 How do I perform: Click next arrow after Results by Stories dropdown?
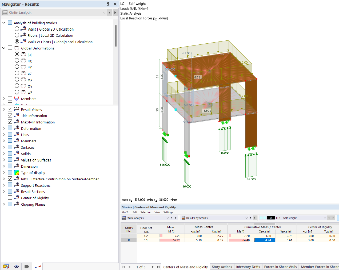(x=255, y=218)
